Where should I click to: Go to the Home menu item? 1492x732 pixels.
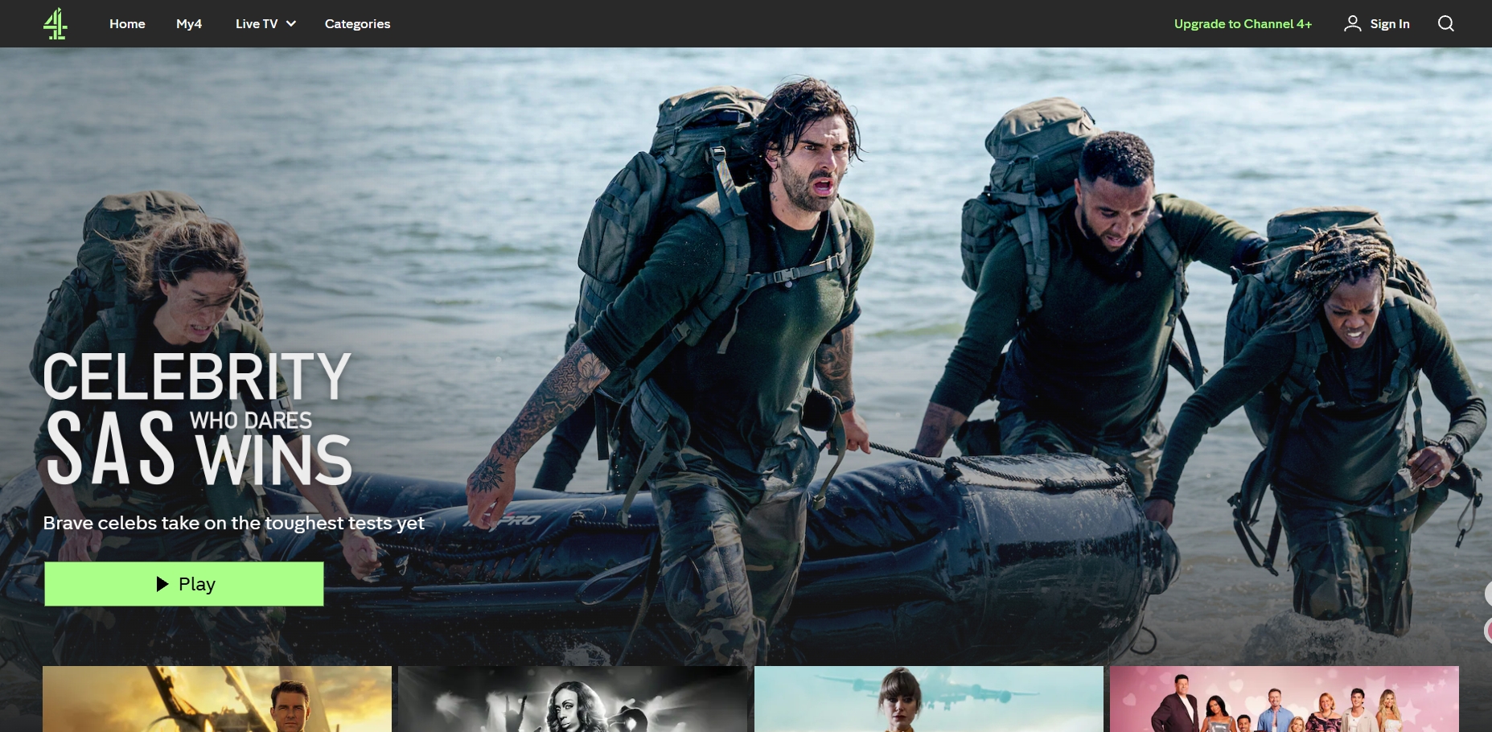tap(127, 24)
